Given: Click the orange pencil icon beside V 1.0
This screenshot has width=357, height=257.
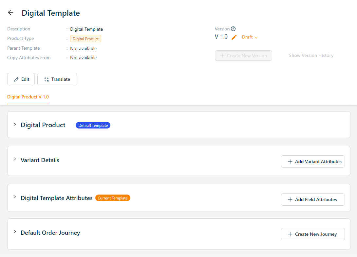Looking at the screenshot, I should click(234, 37).
